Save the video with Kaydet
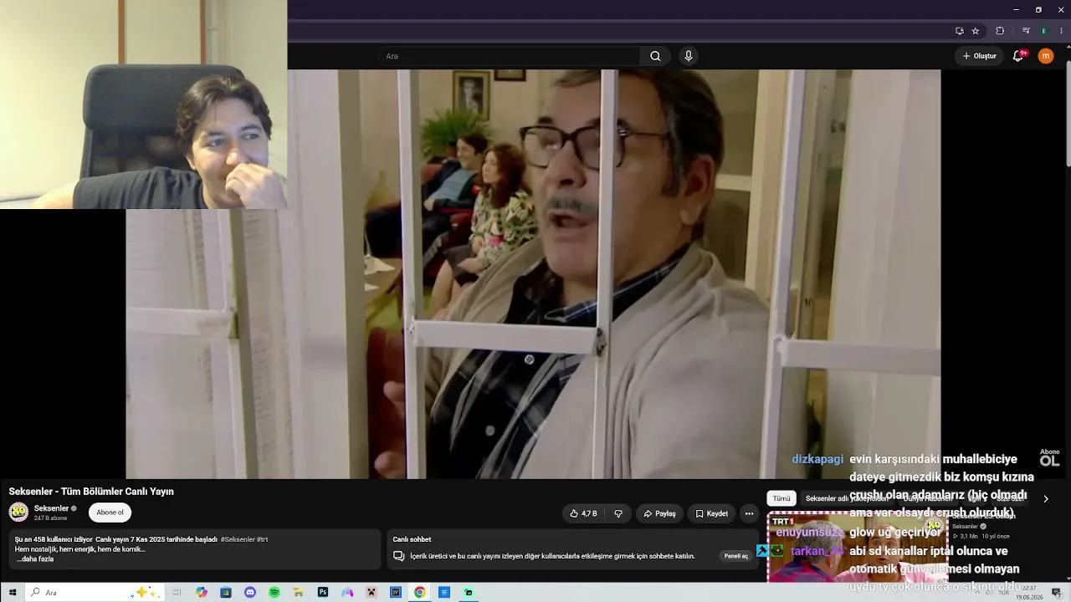Viewport: 1071px width, 602px height. pyautogui.click(x=711, y=513)
